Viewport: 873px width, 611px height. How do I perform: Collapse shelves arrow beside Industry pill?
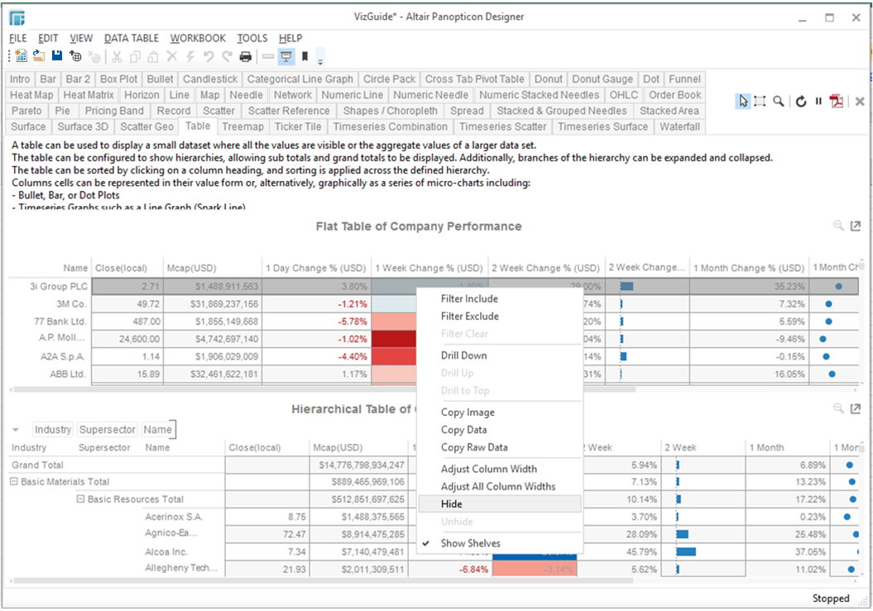pos(15,430)
